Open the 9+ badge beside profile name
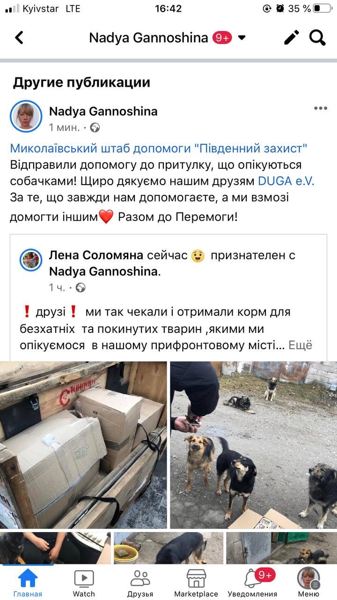 222,38
